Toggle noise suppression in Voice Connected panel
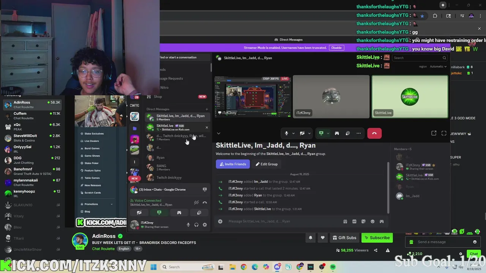This screenshot has width=486, height=273. 196,202
